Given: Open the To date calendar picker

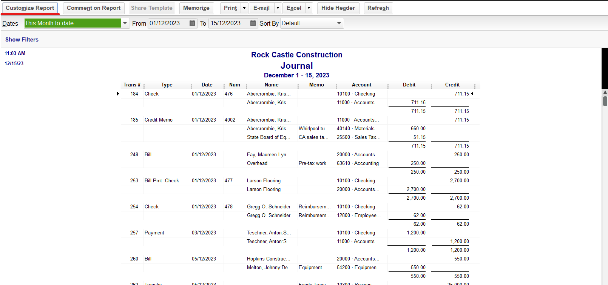Looking at the screenshot, I should point(253,23).
